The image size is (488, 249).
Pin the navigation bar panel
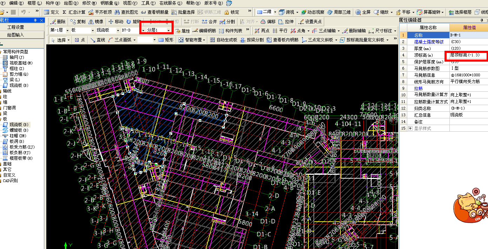(35, 20)
